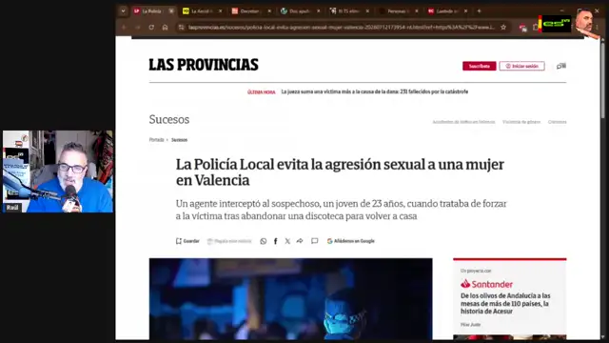This screenshot has width=609, height=343.
Task: Go forward in browser history
Action: pyautogui.click(x=137, y=28)
